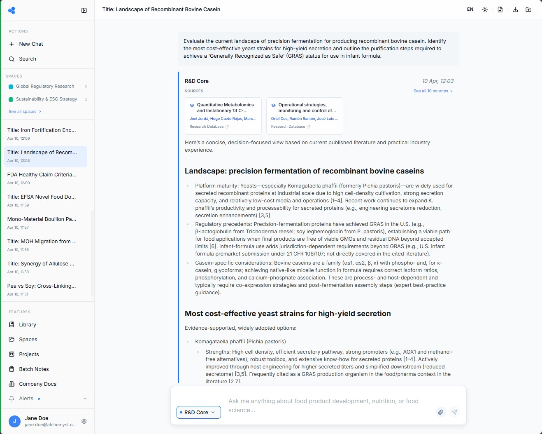Screen dimensions: 542x434
Task: Attach a file using the paperclip icon
Action: tap(440, 412)
